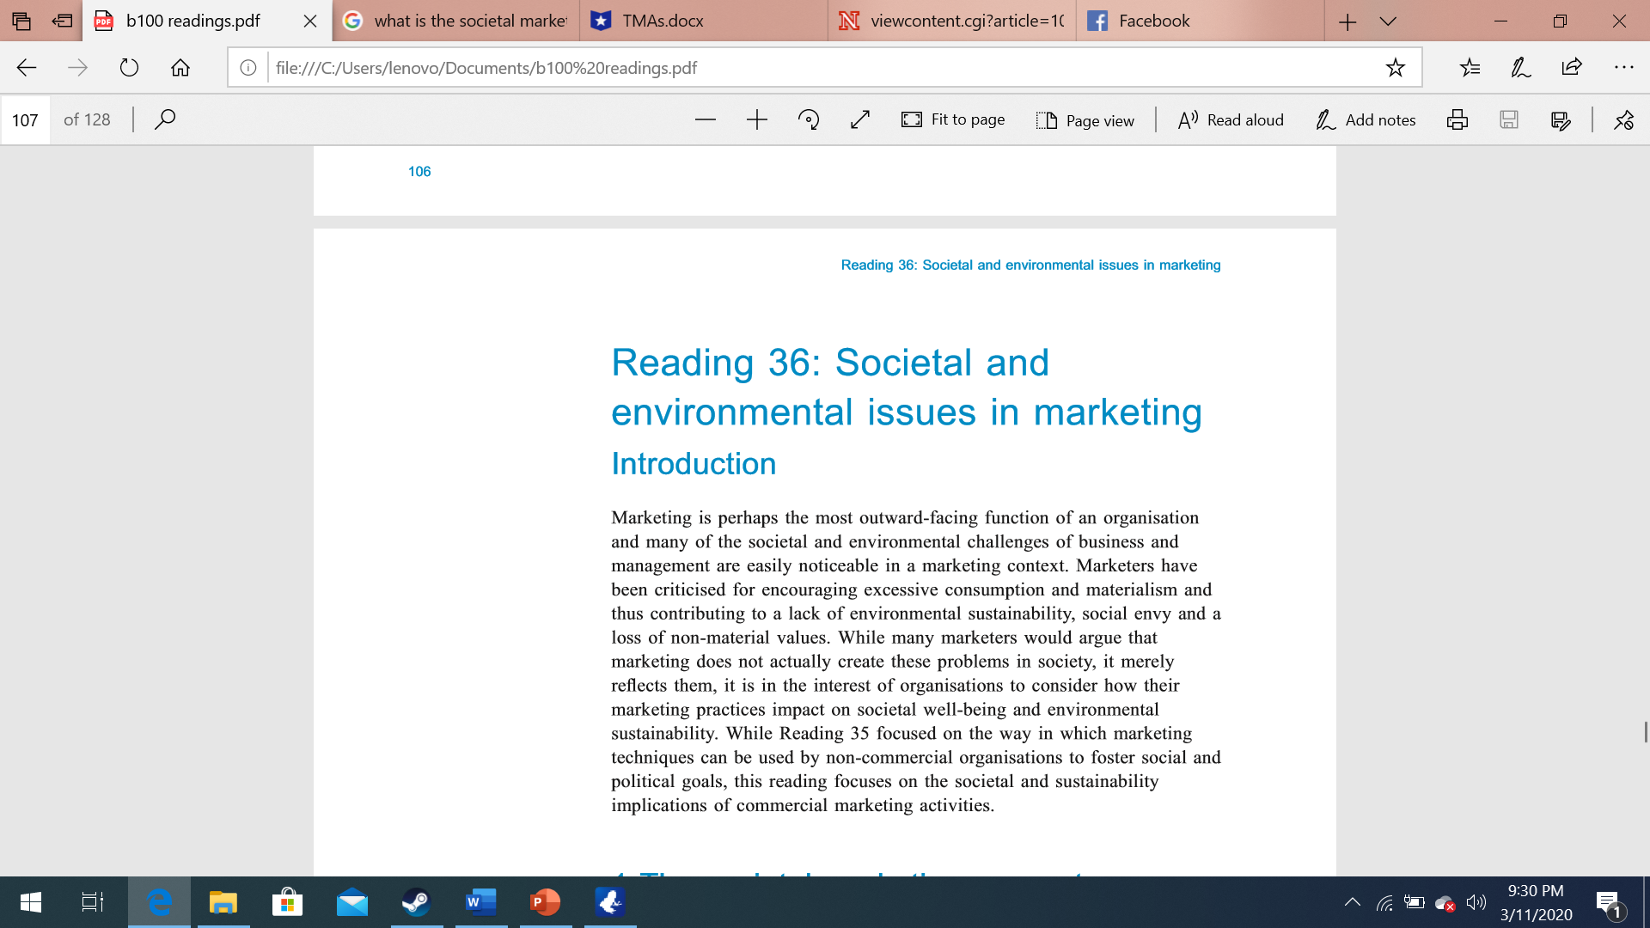Go forward to next page
The image size is (1650, 928).
(x=77, y=68)
